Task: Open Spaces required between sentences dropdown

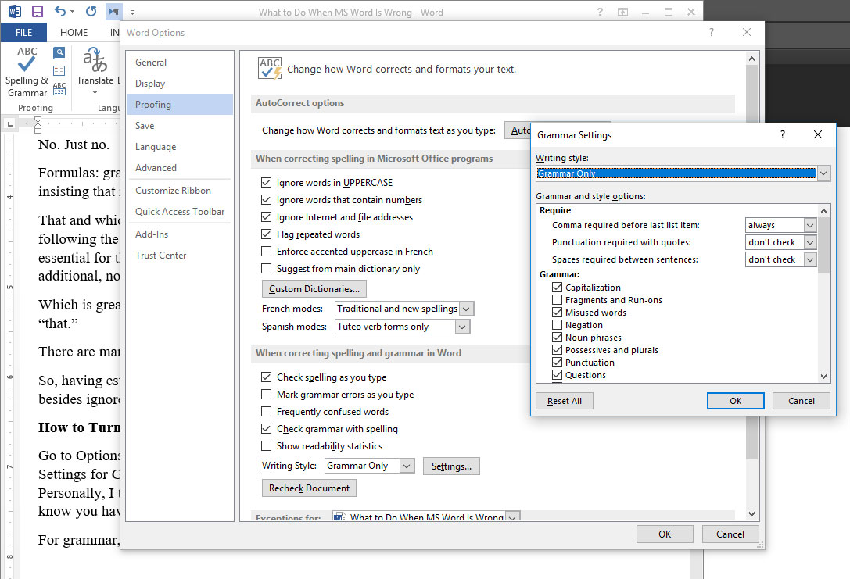Action: click(x=810, y=259)
